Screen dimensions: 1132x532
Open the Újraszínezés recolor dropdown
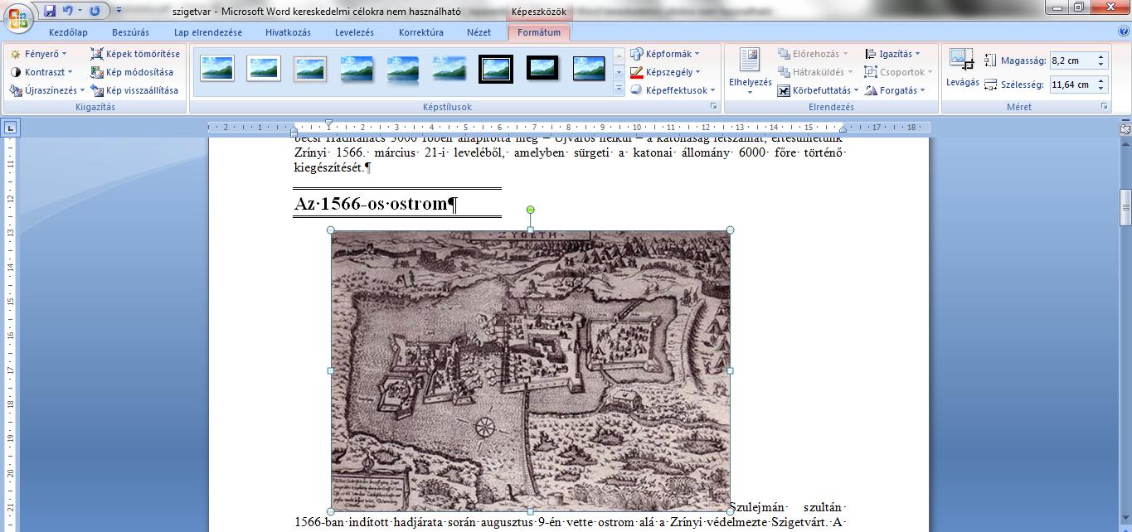[x=47, y=90]
